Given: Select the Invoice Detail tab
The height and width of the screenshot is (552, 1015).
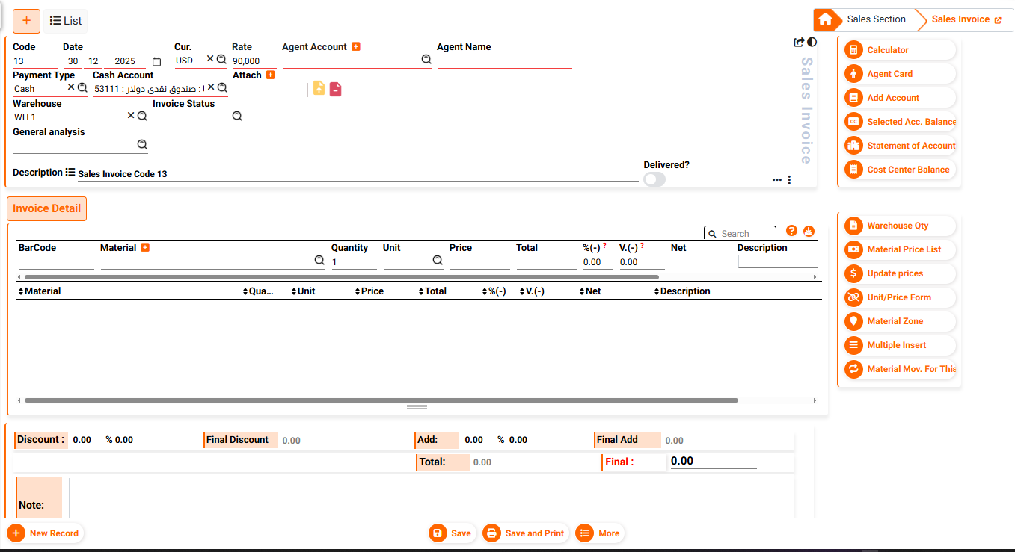Looking at the screenshot, I should coord(46,208).
